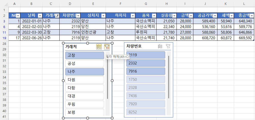Click the top-middle resize handle of 거래처 slicer
The height and width of the screenshot is (120, 255).
pyautogui.click(x=87, y=43)
